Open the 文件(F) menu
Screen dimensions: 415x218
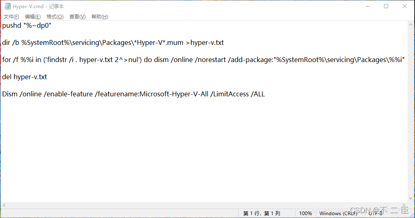(x=11, y=17)
